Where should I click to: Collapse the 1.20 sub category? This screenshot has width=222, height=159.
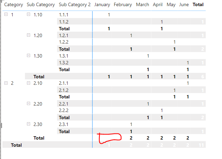point(28,35)
